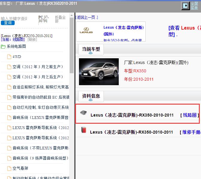Click document icon for 空调 2012年3月之前生产
Viewport: 201px width, 179px height.
click(9, 67)
